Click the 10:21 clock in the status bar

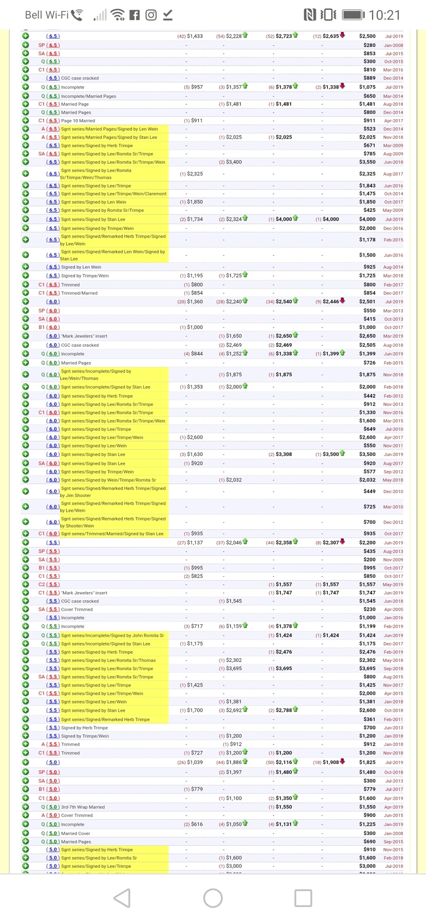[384, 15]
